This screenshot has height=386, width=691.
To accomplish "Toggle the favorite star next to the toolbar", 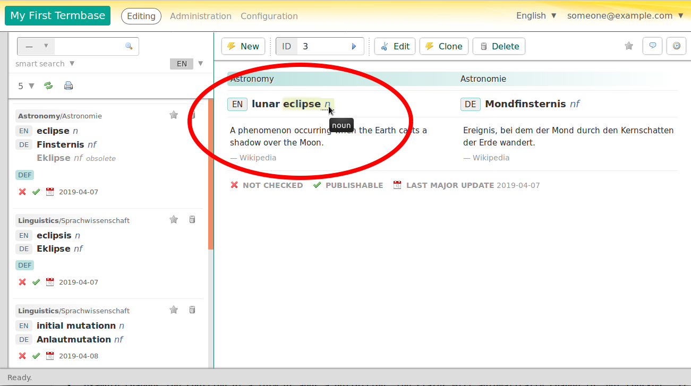I will pyautogui.click(x=629, y=46).
